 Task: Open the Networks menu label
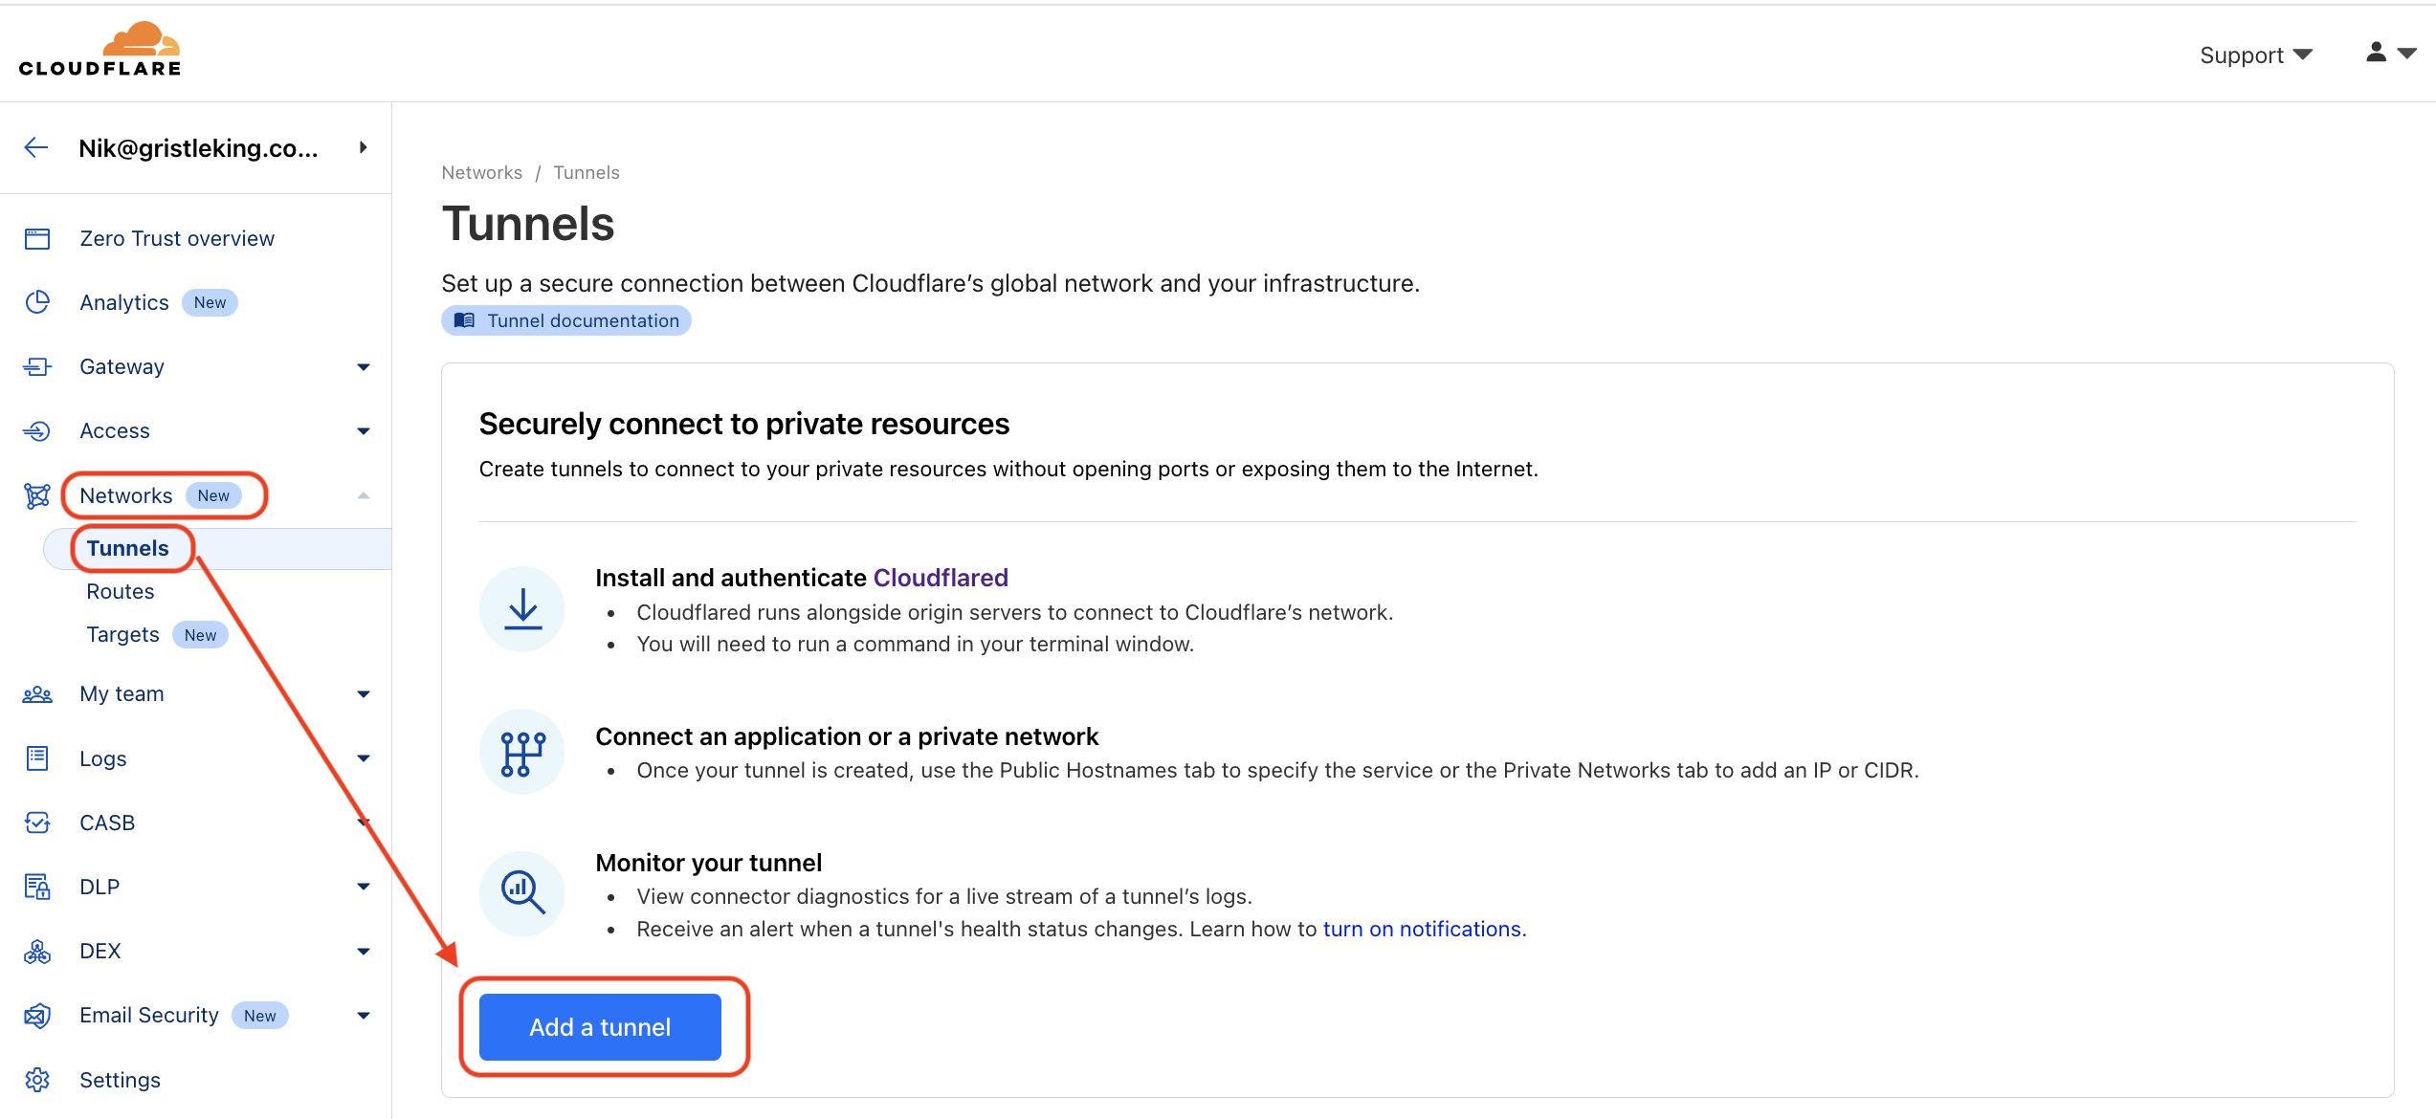126,495
